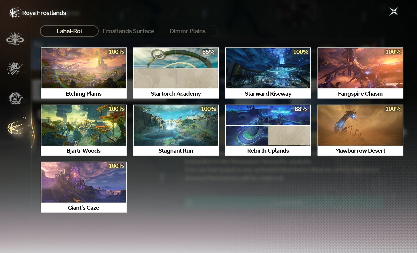Open the Startorch Academy area card
The image size is (417, 253).
tap(176, 73)
